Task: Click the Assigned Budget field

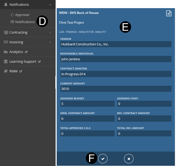Action: pos(87,104)
